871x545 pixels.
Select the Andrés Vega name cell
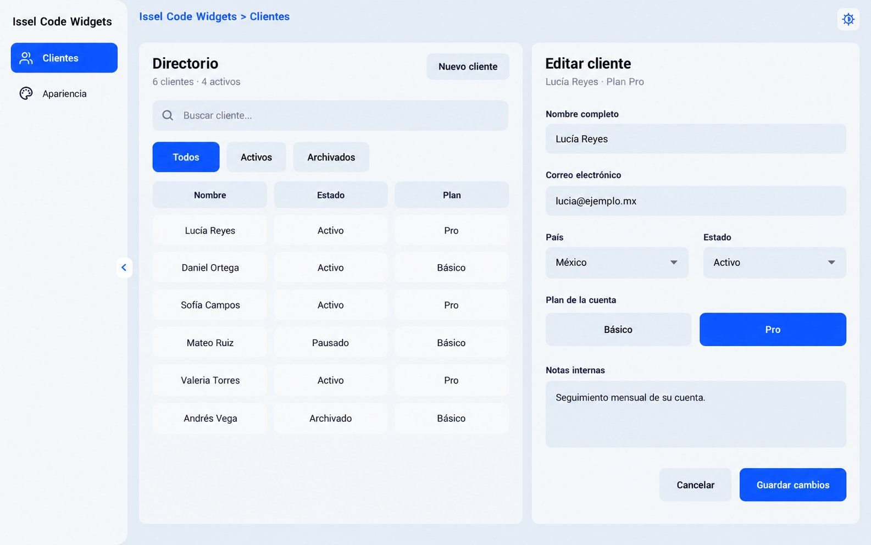pos(210,418)
